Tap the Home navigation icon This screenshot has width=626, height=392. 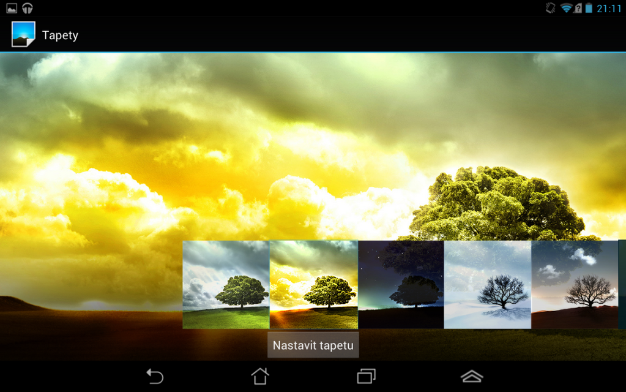tap(259, 377)
